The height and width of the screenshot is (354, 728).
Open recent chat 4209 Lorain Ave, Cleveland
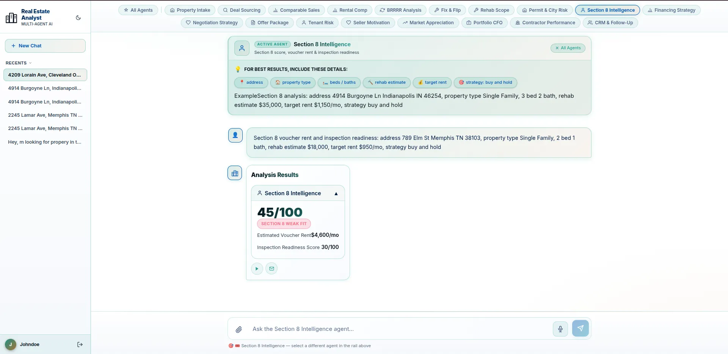tap(45, 75)
